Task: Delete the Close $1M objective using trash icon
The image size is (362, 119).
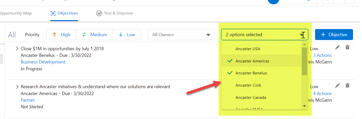Action: pyautogui.click(x=347, y=47)
